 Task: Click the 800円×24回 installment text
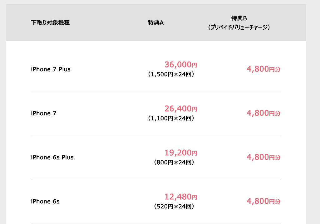click(174, 162)
